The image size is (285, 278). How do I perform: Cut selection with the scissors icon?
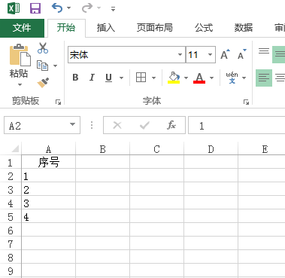click(x=43, y=48)
